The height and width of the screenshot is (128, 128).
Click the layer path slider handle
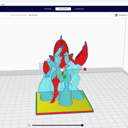(82, 125)
